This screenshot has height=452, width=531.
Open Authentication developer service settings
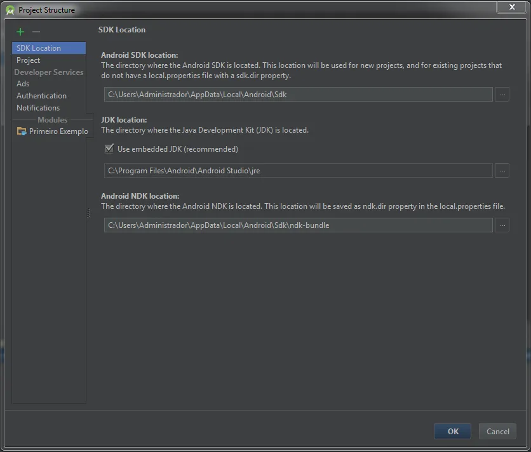click(41, 96)
